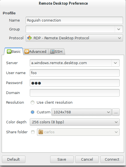This screenshot has height=167, width=126.
Task: Click the Save button
Action: (62, 159)
